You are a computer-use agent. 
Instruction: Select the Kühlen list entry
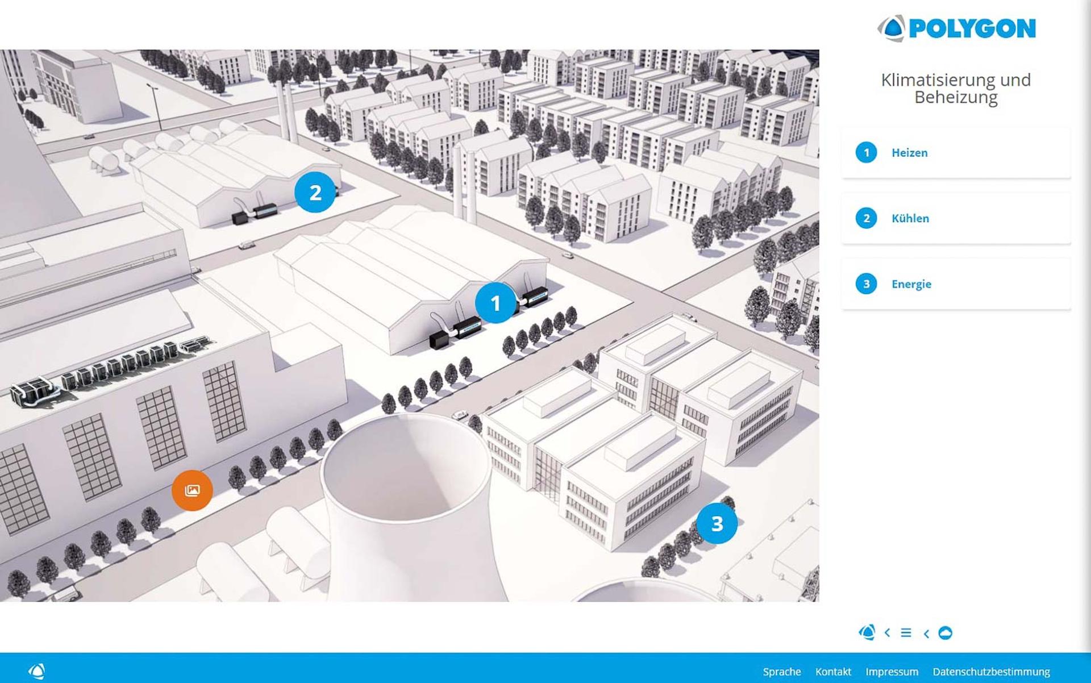(956, 218)
